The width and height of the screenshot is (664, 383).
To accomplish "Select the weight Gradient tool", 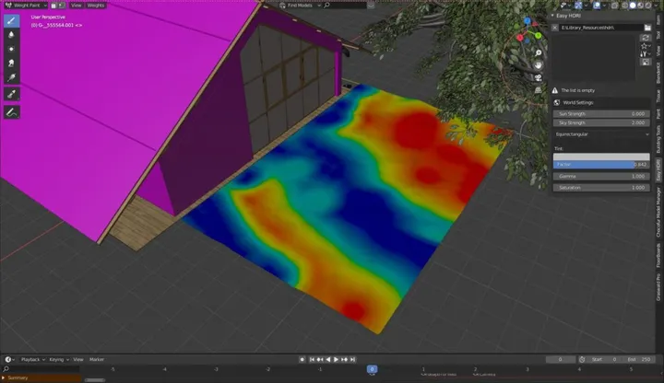I will pos(11,77).
